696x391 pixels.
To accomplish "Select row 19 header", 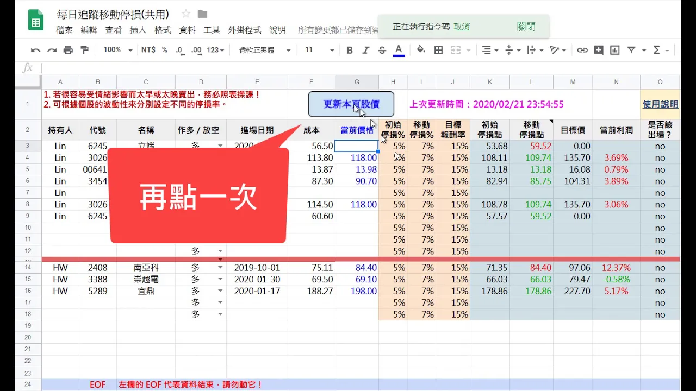I will (x=28, y=326).
